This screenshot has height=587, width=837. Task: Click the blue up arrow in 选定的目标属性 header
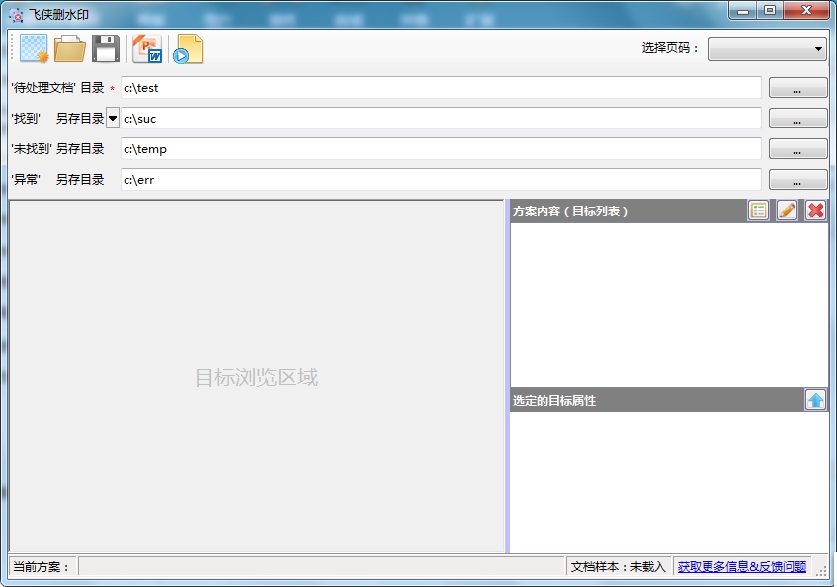pos(815,400)
